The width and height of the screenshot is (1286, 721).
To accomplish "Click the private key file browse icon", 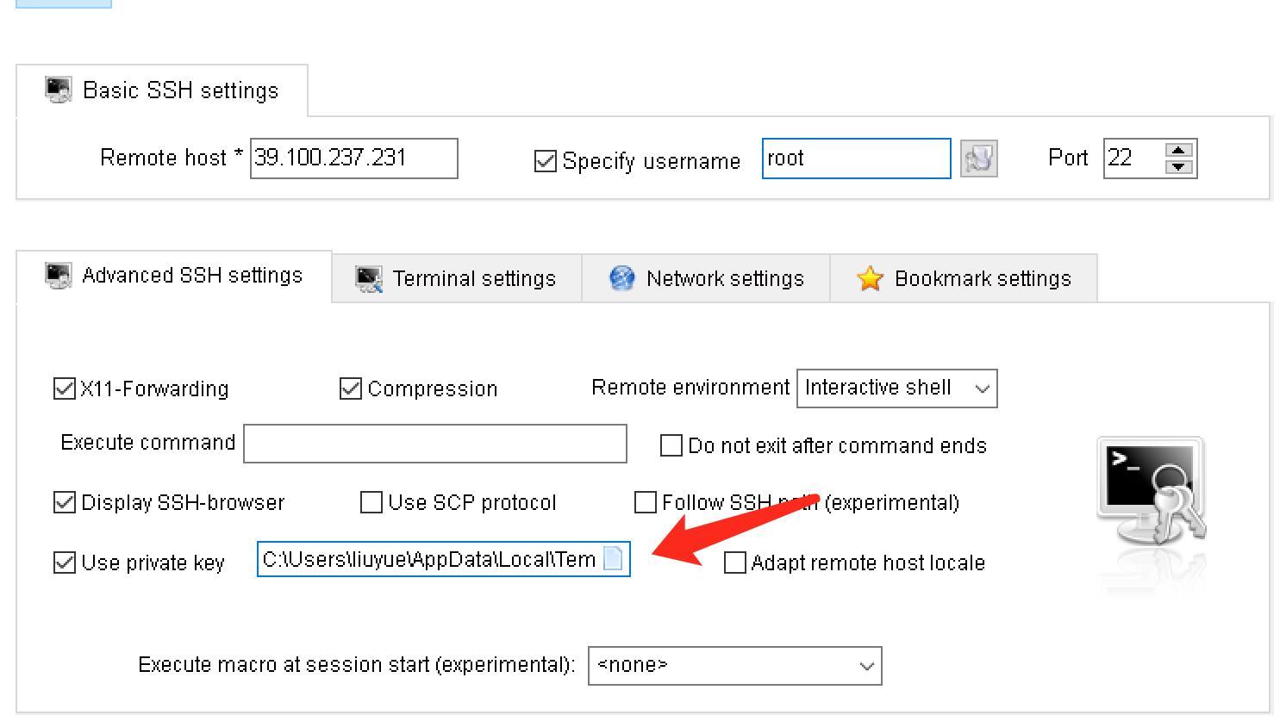I will pyautogui.click(x=613, y=559).
